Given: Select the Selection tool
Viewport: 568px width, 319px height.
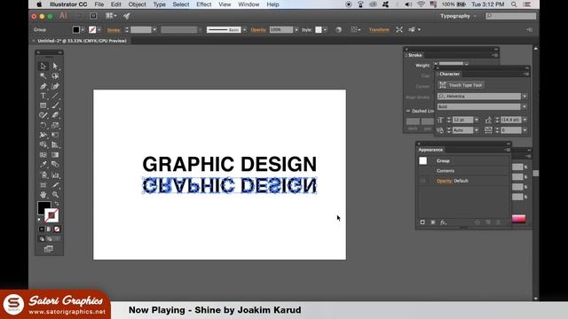Looking at the screenshot, I should 43,66.
